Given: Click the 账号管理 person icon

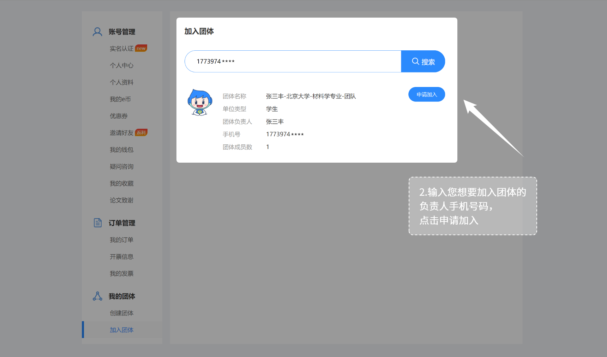Looking at the screenshot, I should tap(97, 32).
